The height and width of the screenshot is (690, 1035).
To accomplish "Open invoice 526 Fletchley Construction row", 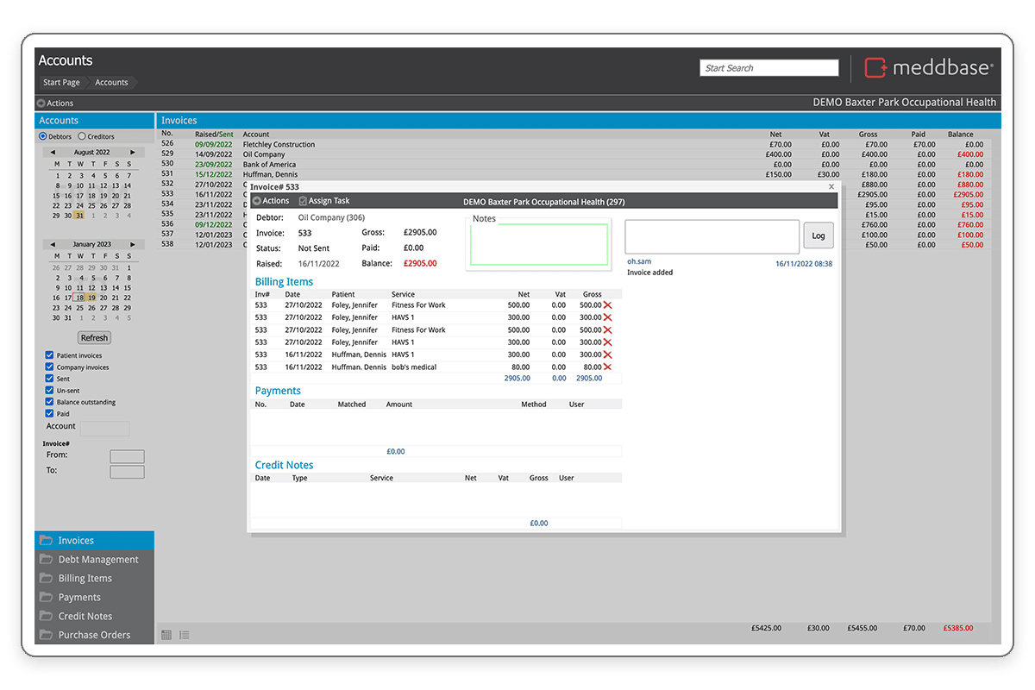I will (x=573, y=145).
